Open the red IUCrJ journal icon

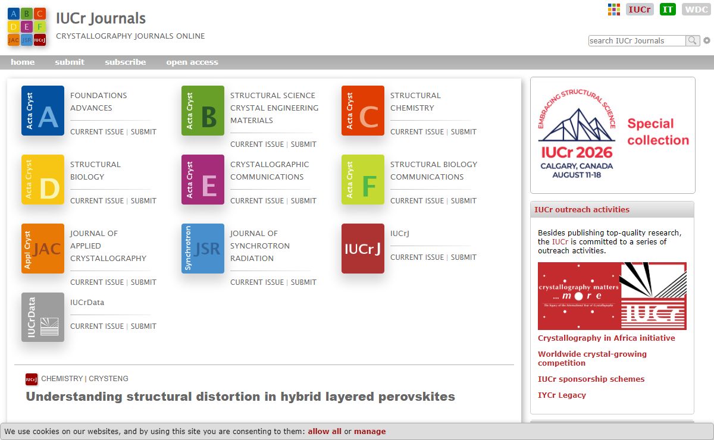tap(363, 249)
